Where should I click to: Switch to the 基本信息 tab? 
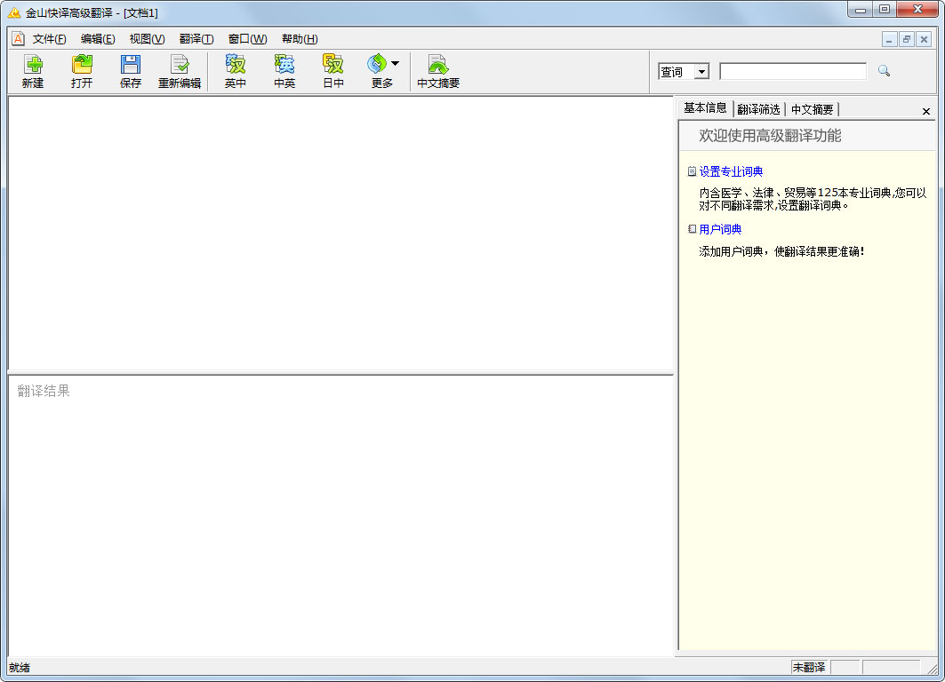(x=705, y=108)
